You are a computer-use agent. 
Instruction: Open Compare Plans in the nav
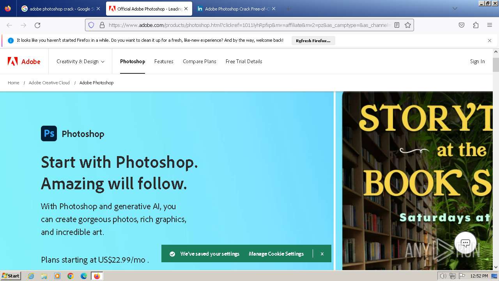pyautogui.click(x=200, y=61)
